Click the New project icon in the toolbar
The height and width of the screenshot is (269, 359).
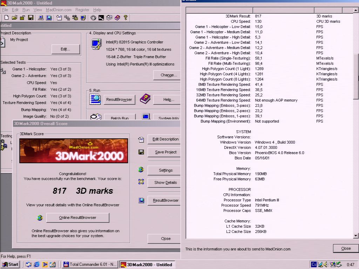[x=6, y=18]
